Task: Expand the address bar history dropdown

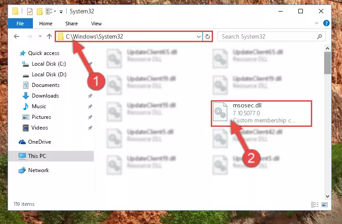Action: [x=198, y=36]
